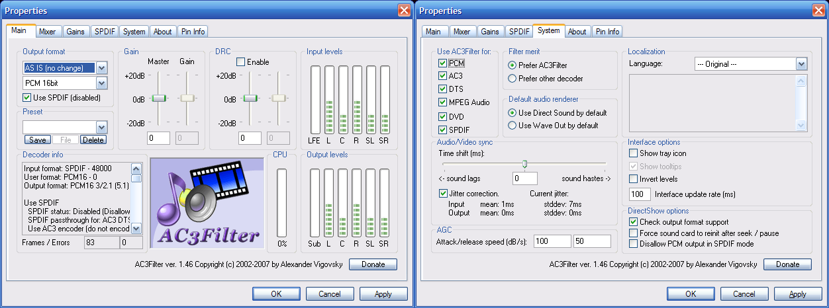829x308 pixels.
Task: Toggle the MPEG Audio checkbox
Action: coord(442,102)
